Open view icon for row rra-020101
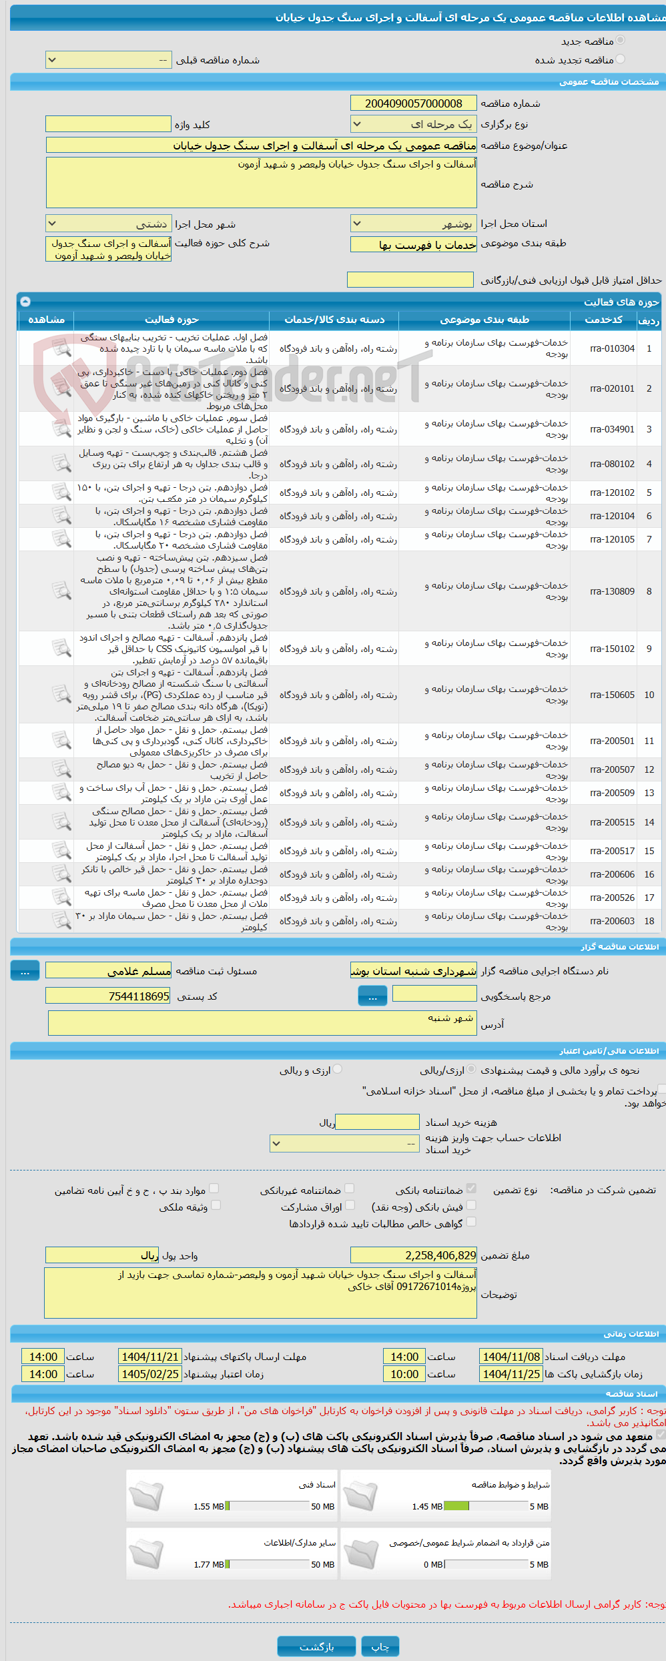This screenshot has height=1661, width=666. [x=62, y=388]
